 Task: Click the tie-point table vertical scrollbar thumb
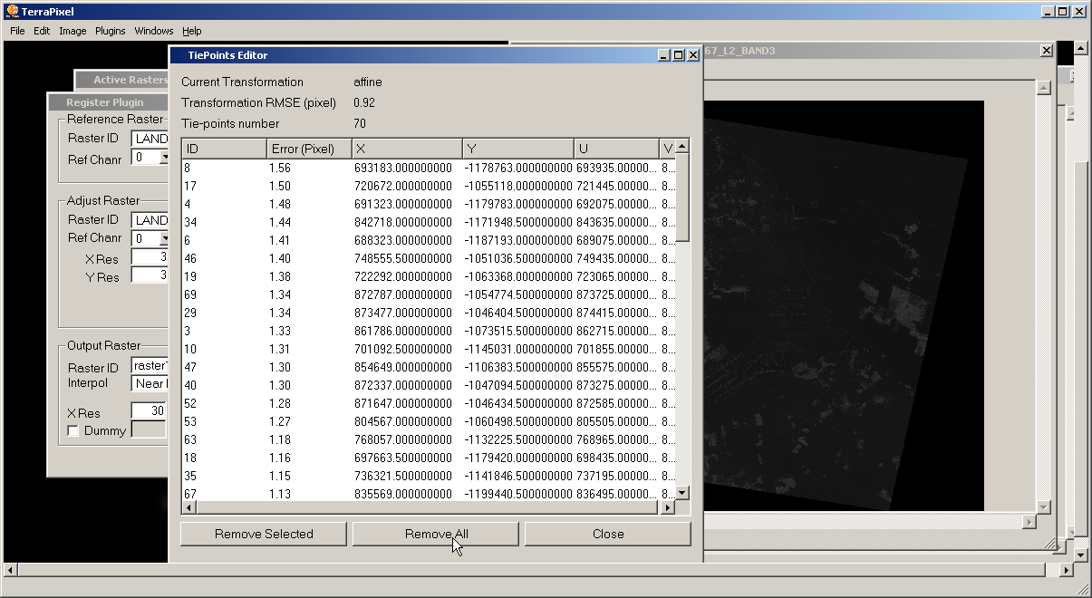point(682,198)
